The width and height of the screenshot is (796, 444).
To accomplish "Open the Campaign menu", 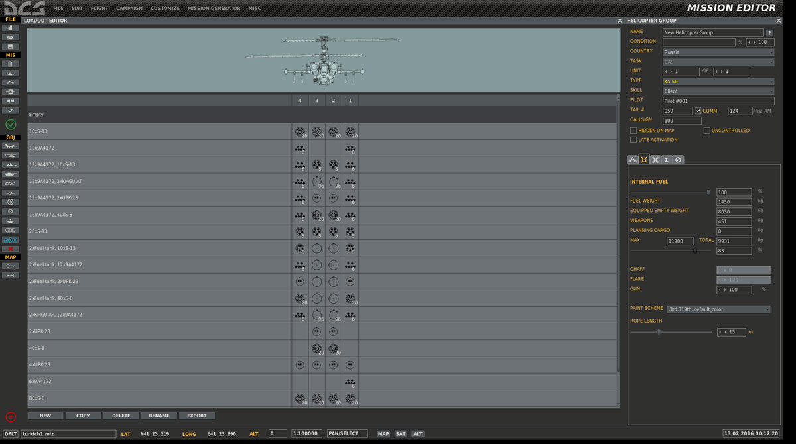I will pos(129,9).
